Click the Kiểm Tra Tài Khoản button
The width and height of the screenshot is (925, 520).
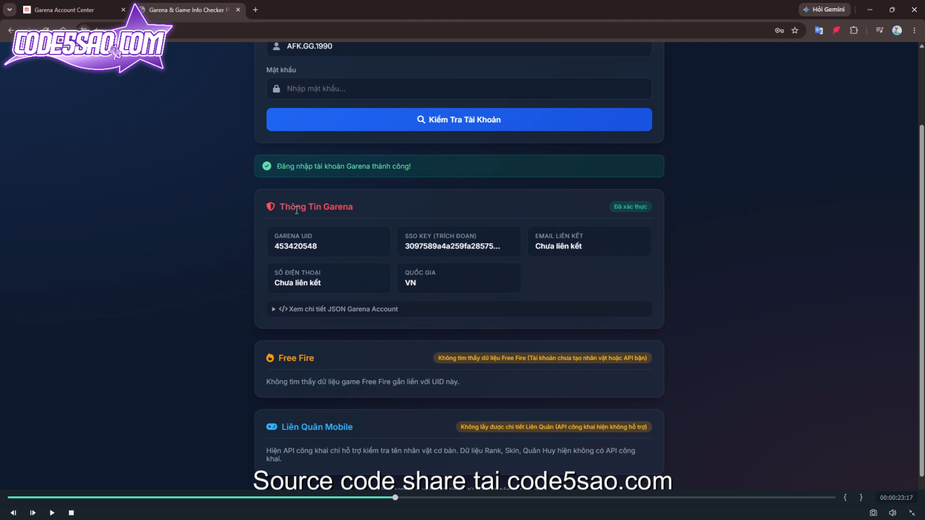pyautogui.click(x=459, y=120)
